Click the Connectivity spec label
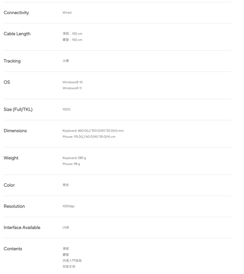The height and width of the screenshot is (274, 244). pos(16,13)
